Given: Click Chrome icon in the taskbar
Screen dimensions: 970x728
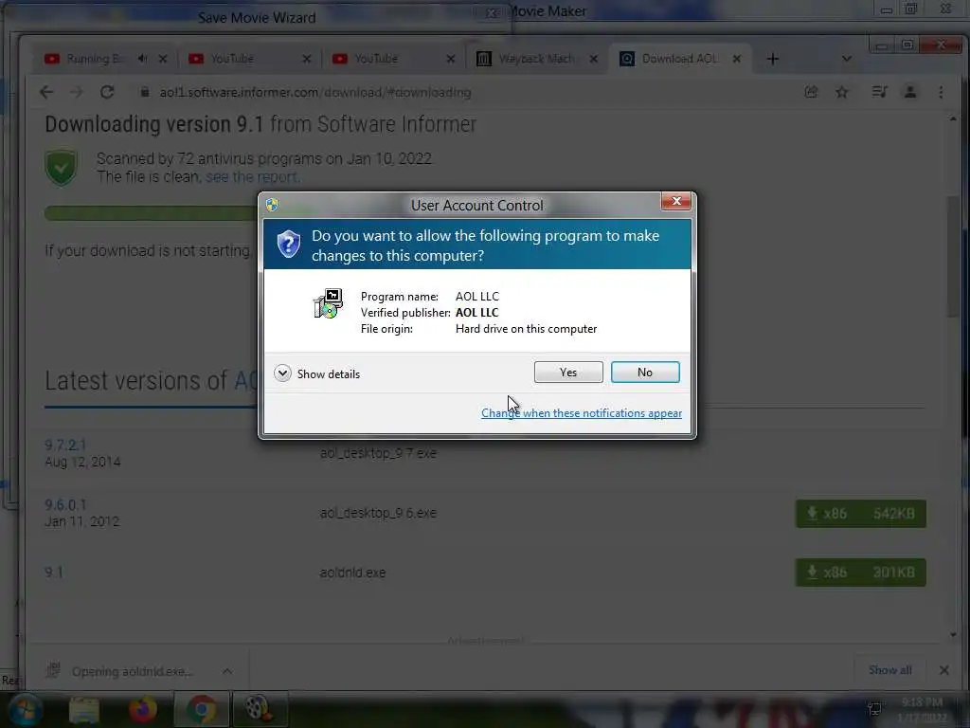Looking at the screenshot, I should point(202,709).
